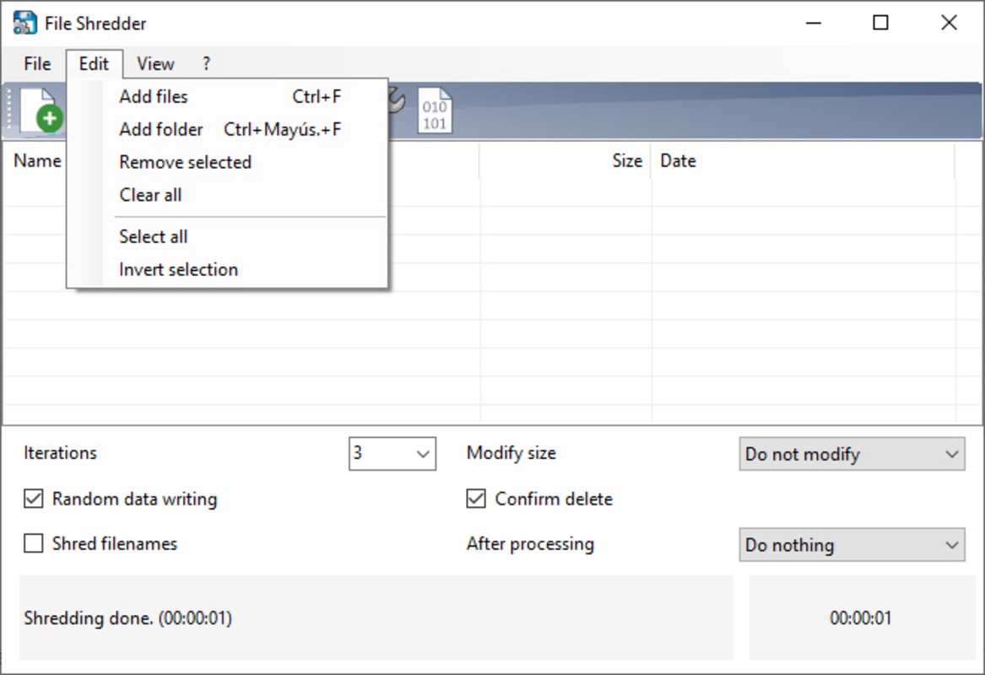The height and width of the screenshot is (675, 985).
Task: Click the binary 010 101 file icon
Action: pos(435,111)
